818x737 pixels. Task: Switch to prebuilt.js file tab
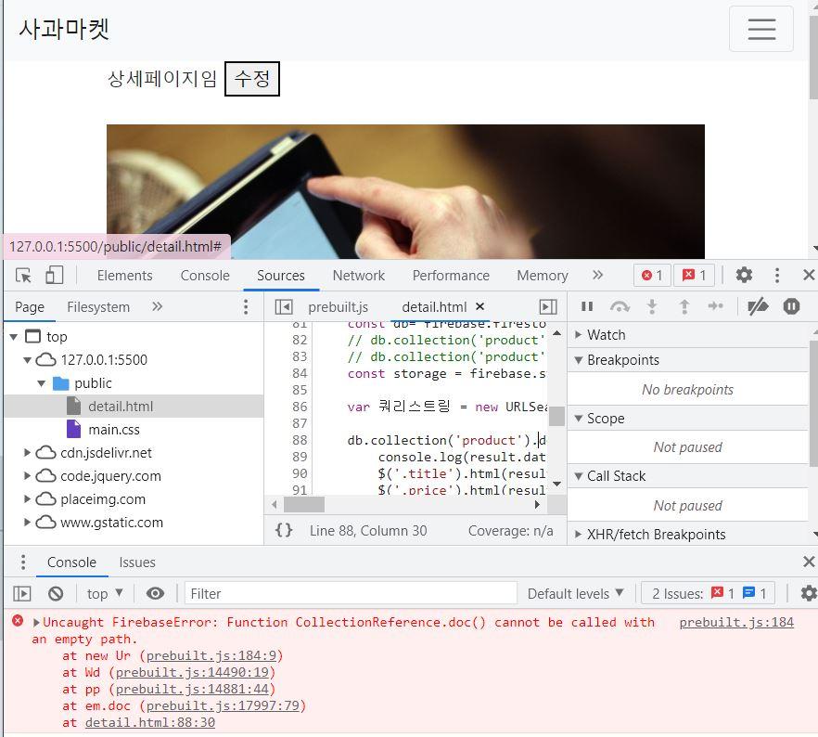click(338, 307)
